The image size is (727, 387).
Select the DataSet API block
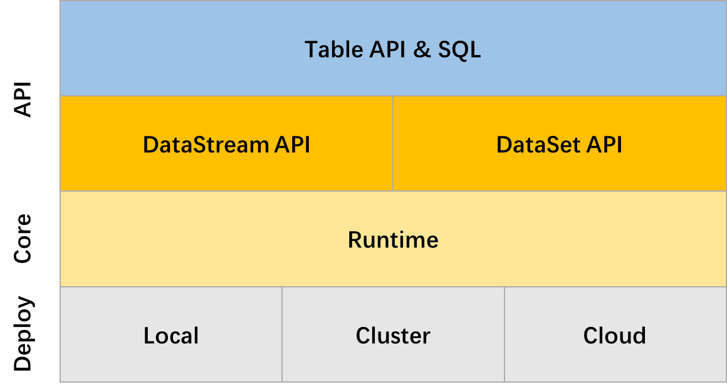559,143
